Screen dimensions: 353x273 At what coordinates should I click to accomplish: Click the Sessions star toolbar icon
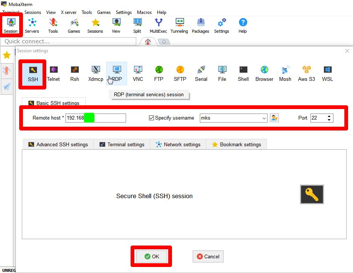pos(95,26)
